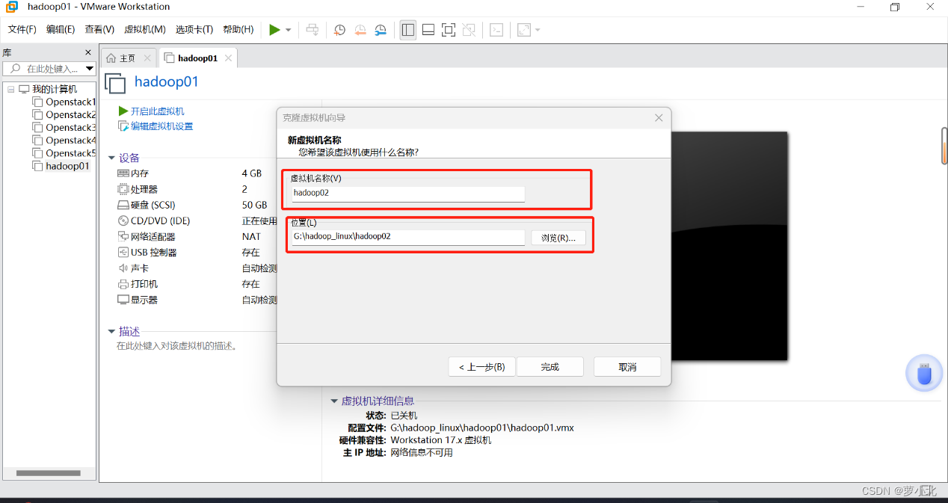948x503 pixels.
Task: Click the 内存 device row
Action: tap(197, 173)
